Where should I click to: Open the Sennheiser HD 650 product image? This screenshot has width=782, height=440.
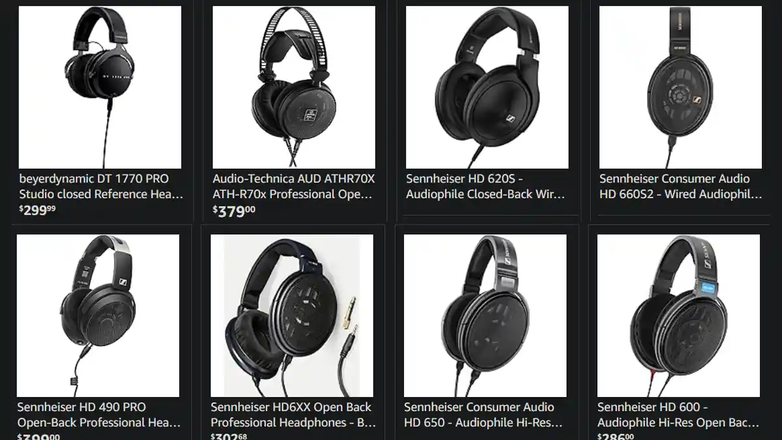[x=485, y=316]
